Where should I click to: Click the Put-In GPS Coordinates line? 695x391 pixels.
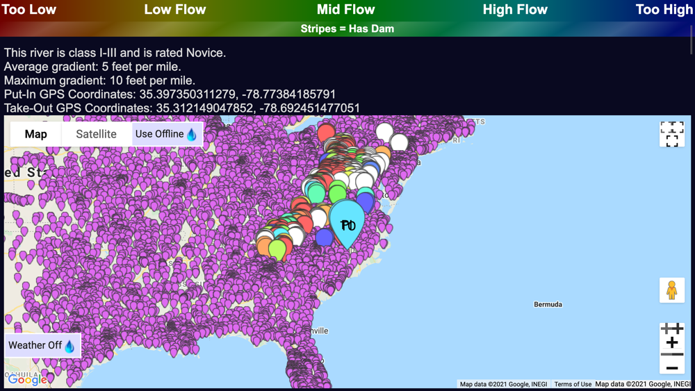pyautogui.click(x=170, y=94)
